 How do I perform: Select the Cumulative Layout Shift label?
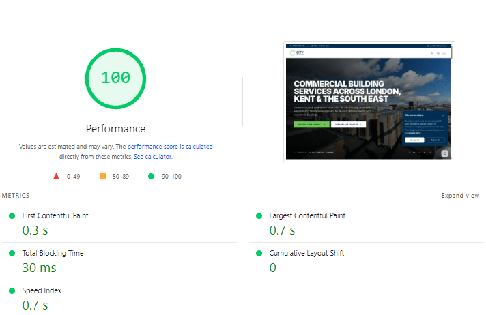[306, 254]
